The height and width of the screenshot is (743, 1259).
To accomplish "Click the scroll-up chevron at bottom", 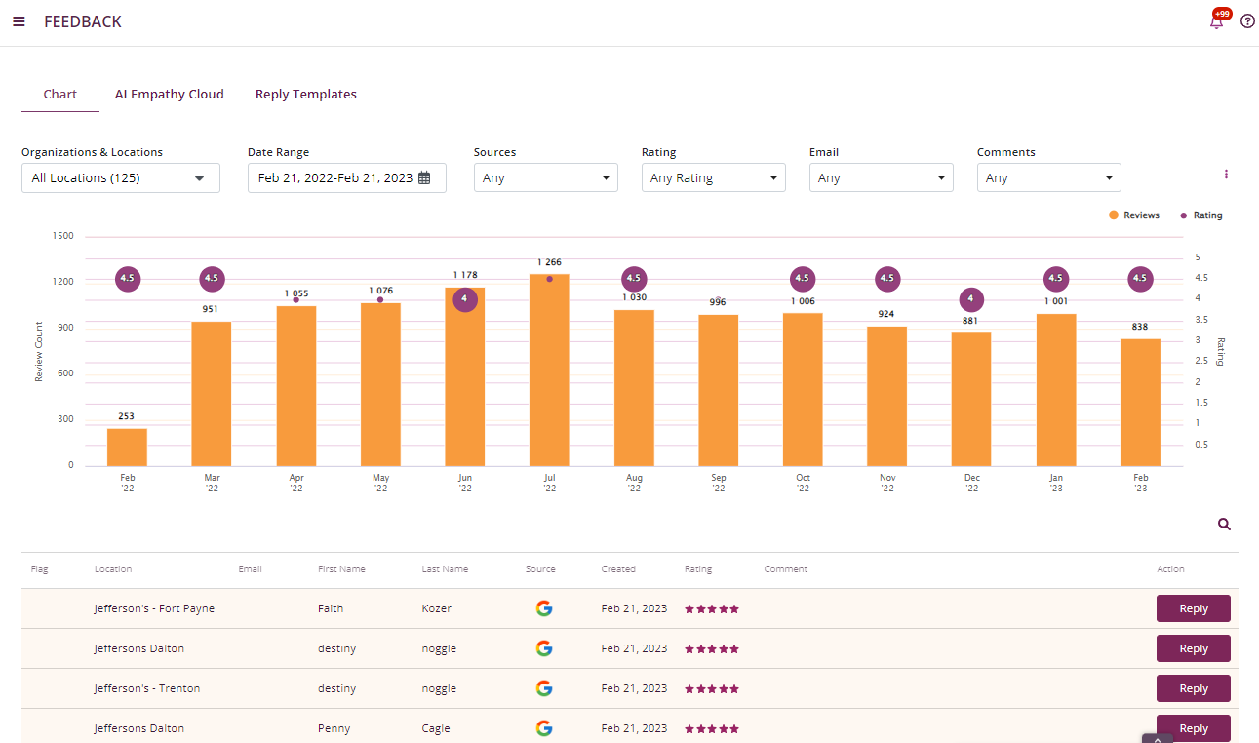I will pyautogui.click(x=1157, y=738).
